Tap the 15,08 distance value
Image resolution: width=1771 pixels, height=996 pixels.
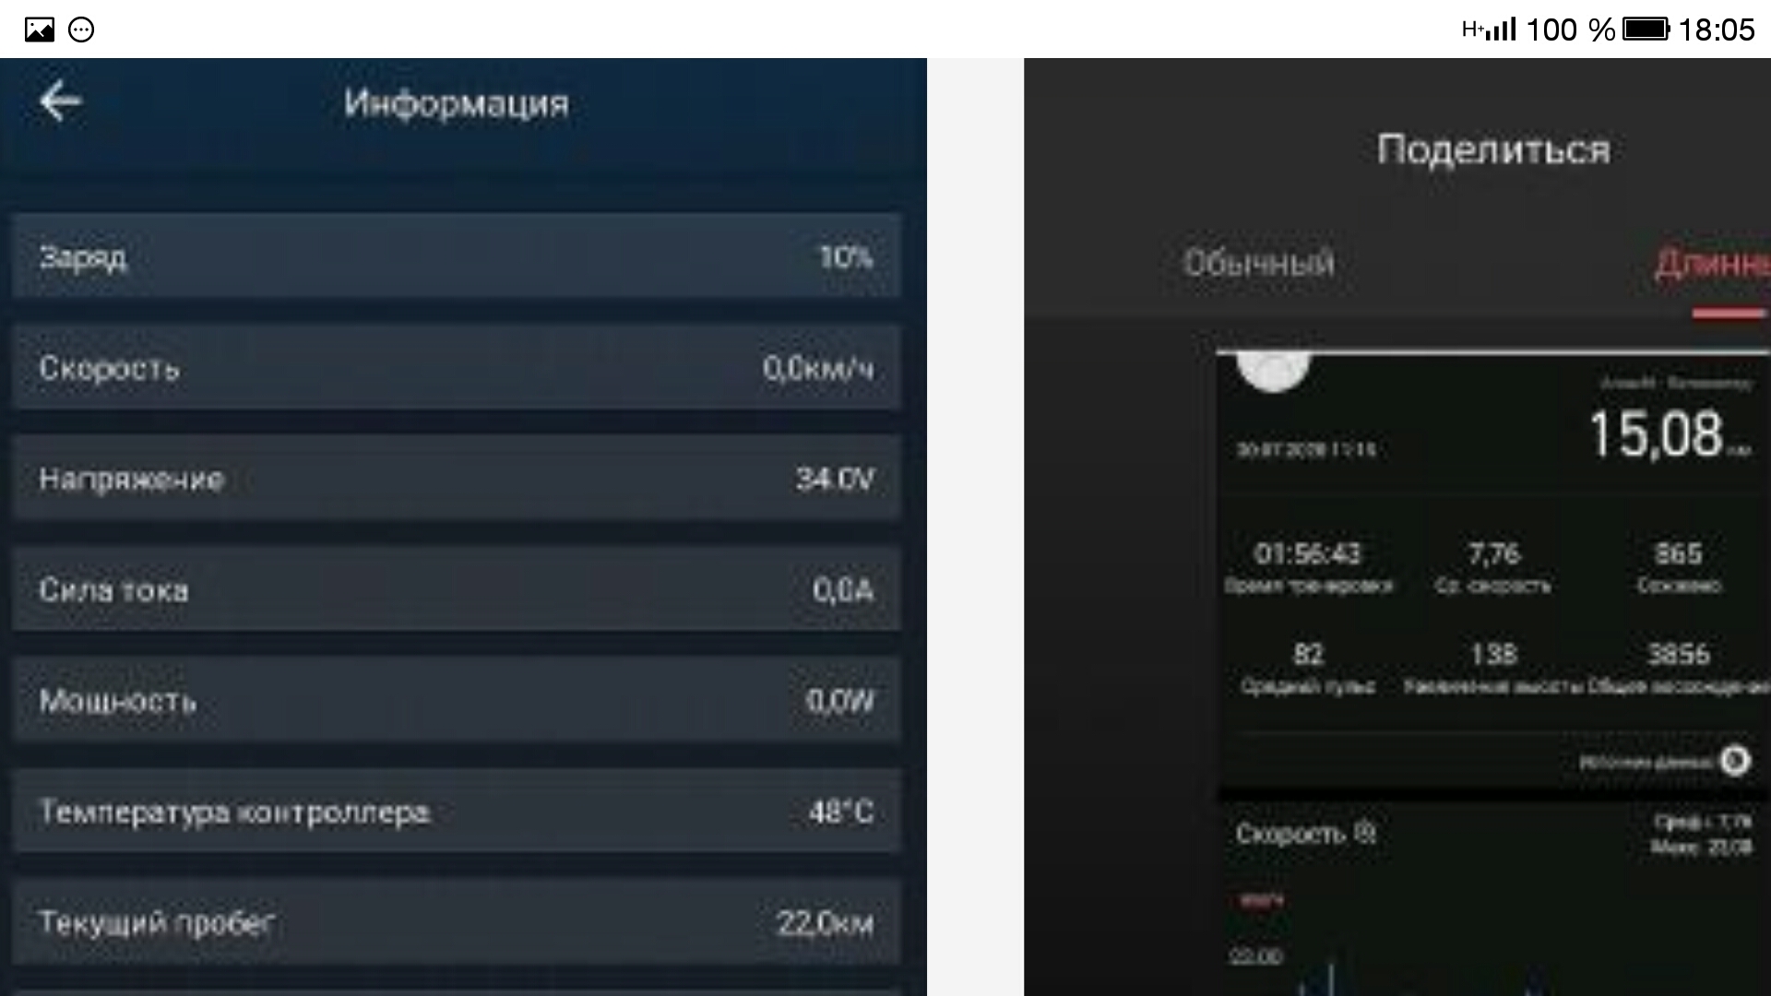tap(1656, 434)
